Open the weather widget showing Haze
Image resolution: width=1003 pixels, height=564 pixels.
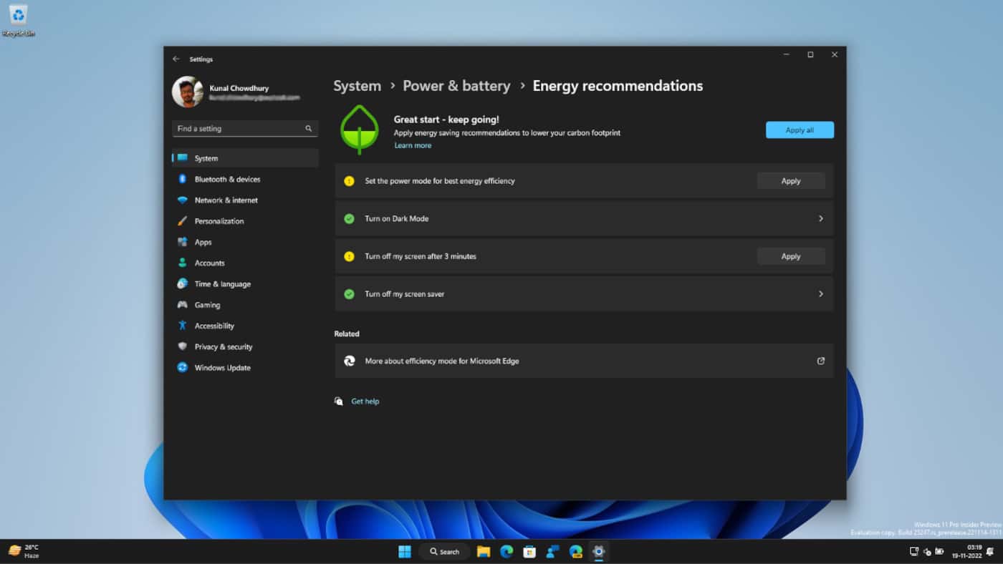coord(24,551)
